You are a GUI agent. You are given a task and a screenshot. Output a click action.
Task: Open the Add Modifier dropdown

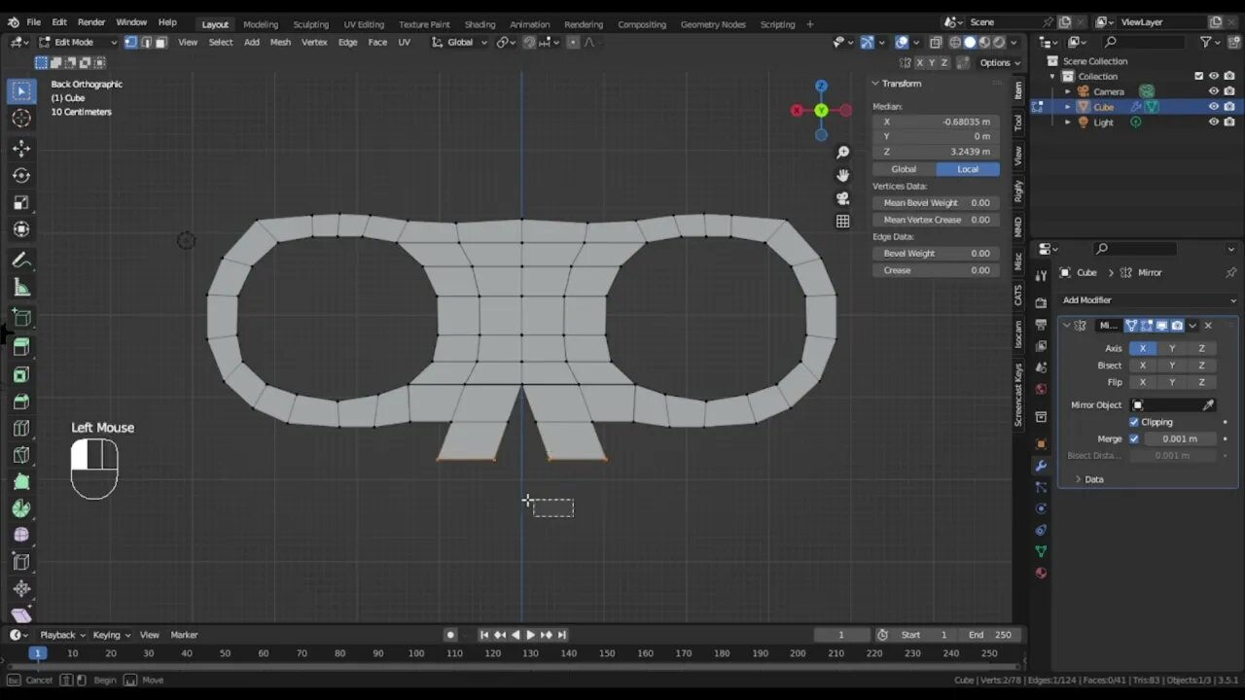[x=1148, y=300]
